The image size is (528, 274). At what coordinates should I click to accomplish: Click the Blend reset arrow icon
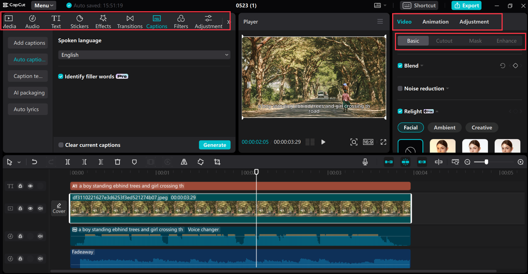(503, 66)
